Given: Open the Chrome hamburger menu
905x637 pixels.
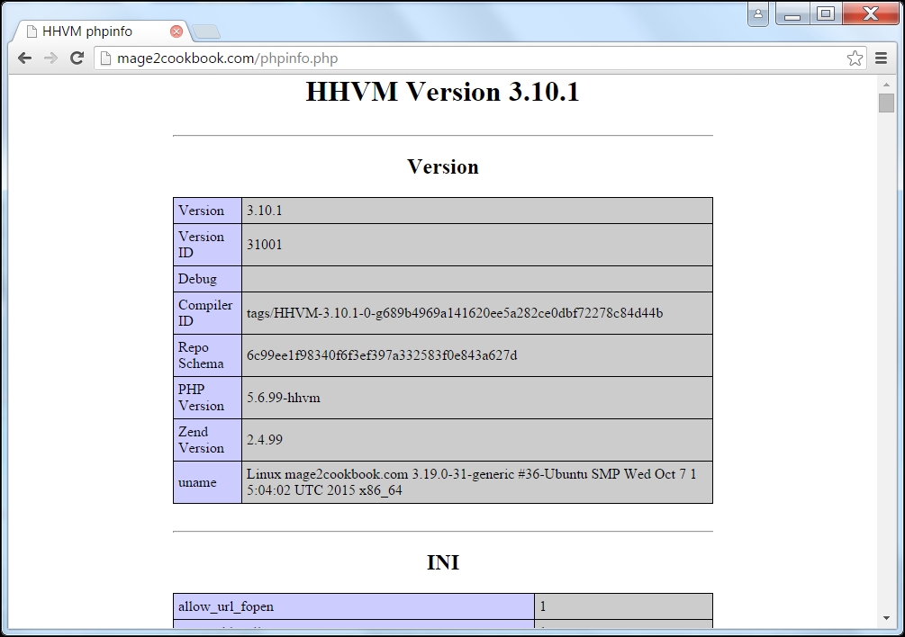Looking at the screenshot, I should pos(881,58).
